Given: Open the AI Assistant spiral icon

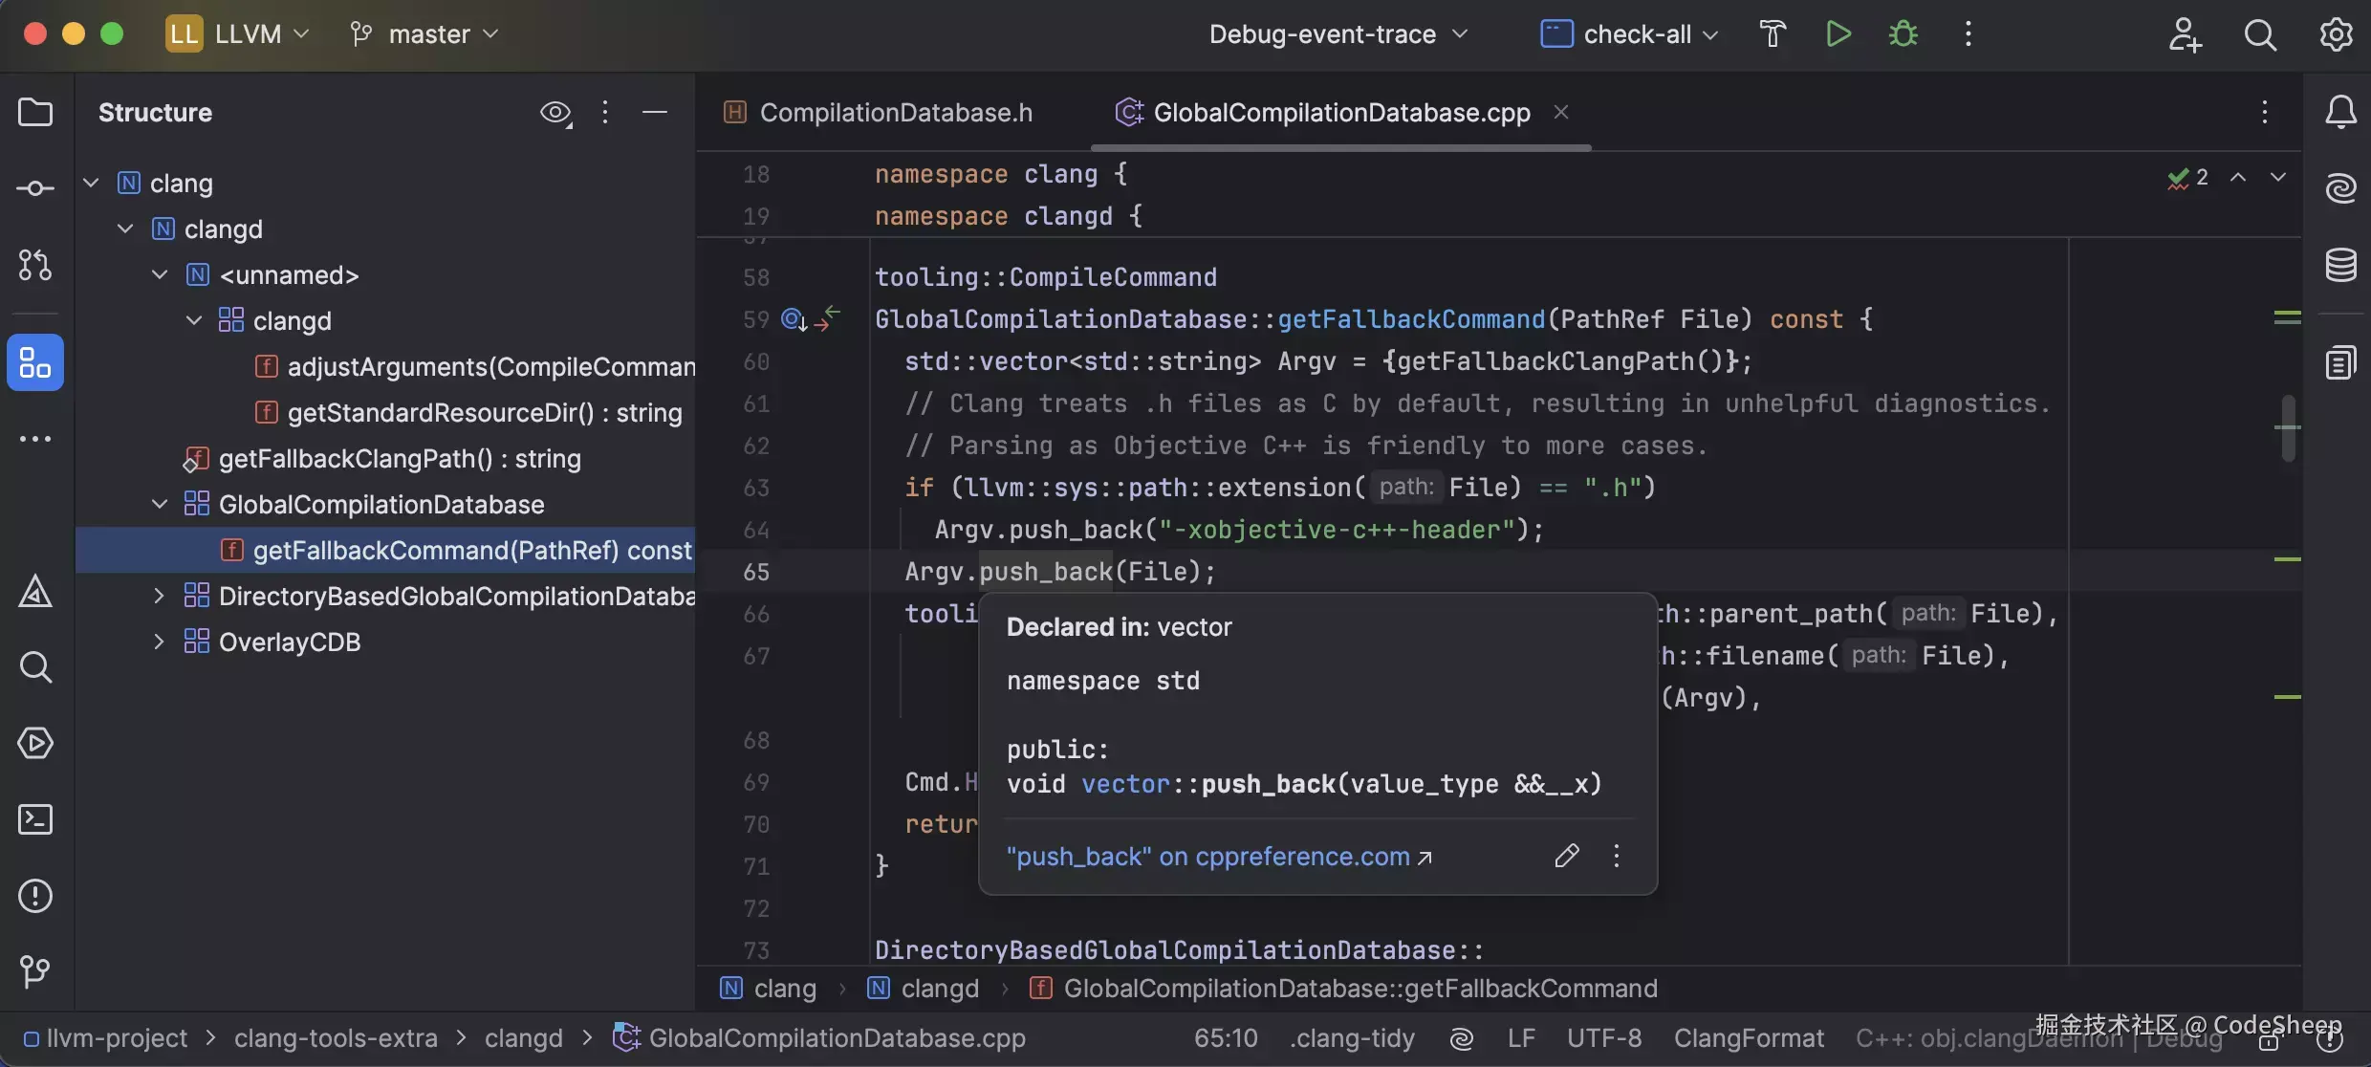Looking at the screenshot, I should pyautogui.click(x=2340, y=188).
